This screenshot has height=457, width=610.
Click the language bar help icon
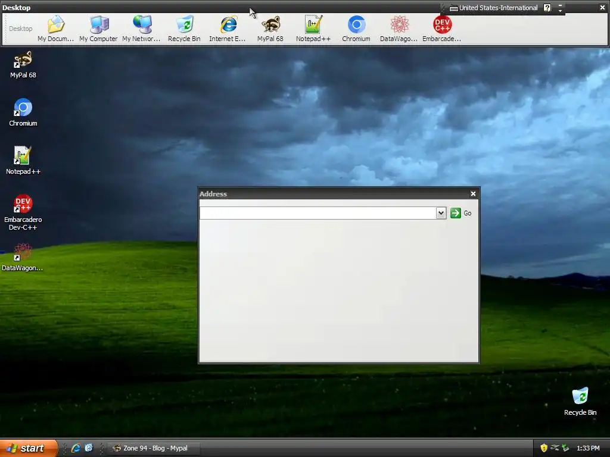[x=547, y=8]
